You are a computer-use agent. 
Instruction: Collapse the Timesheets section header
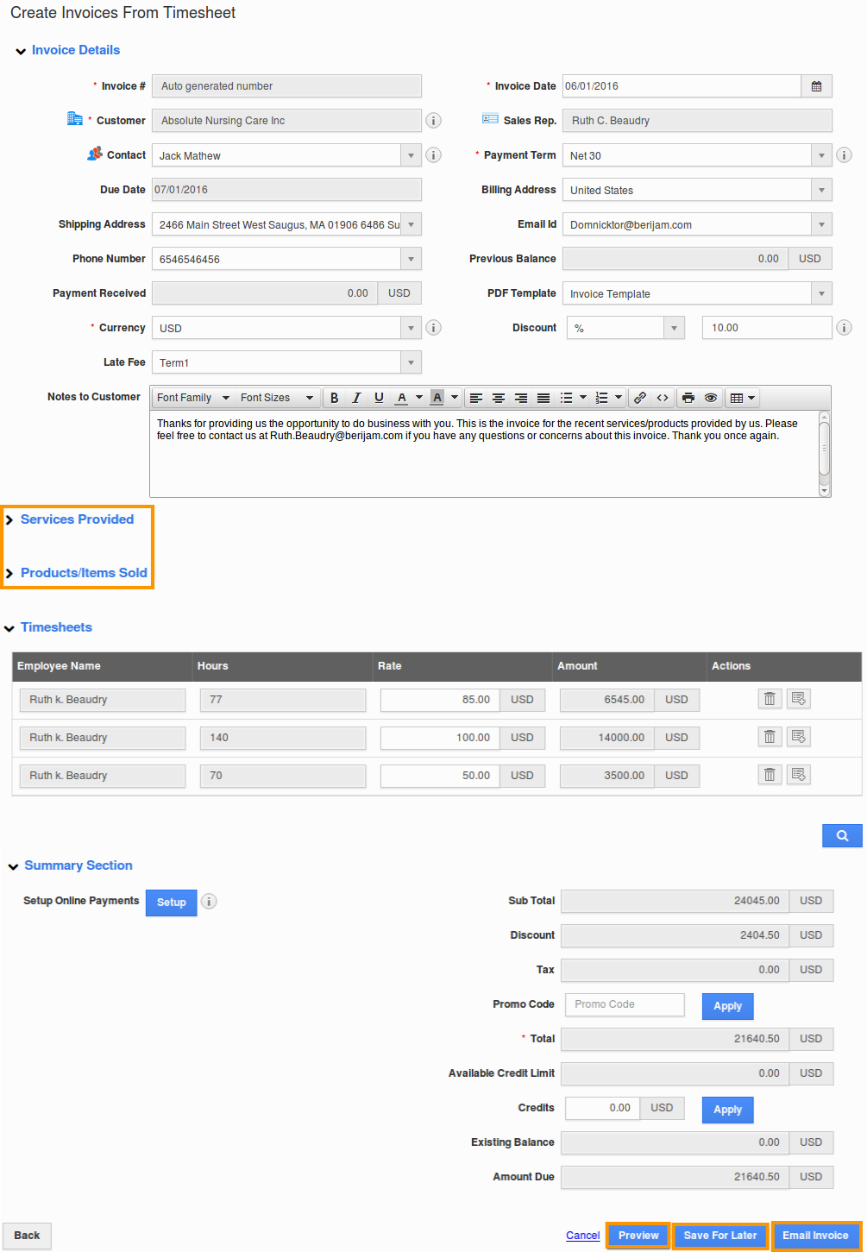56,627
